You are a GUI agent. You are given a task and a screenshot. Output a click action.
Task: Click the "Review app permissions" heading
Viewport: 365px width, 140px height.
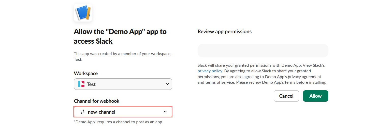(x=224, y=31)
